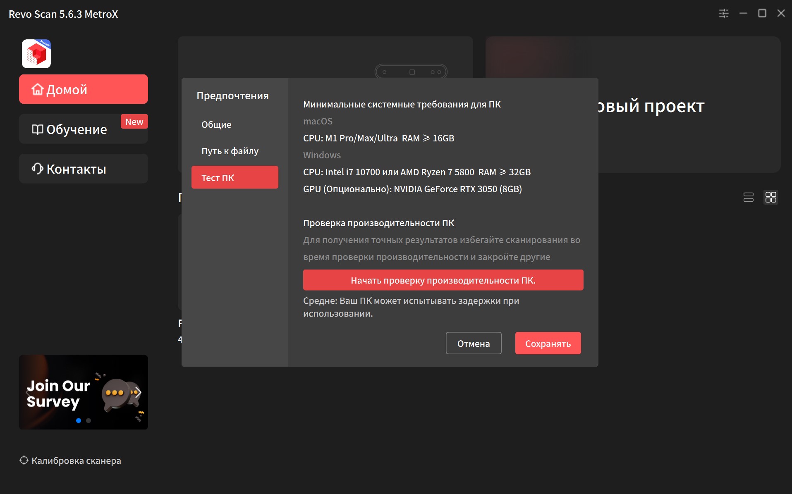Click the Отмена cancel button
The height and width of the screenshot is (494, 792).
pos(474,343)
